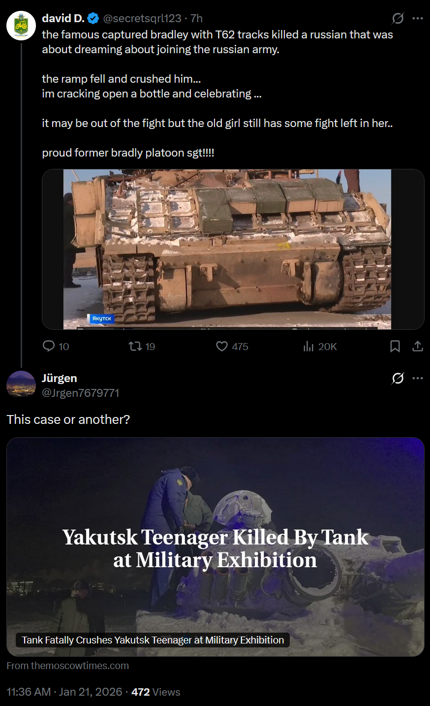
Task: Share david D.'s tweet
Action: point(418,347)
